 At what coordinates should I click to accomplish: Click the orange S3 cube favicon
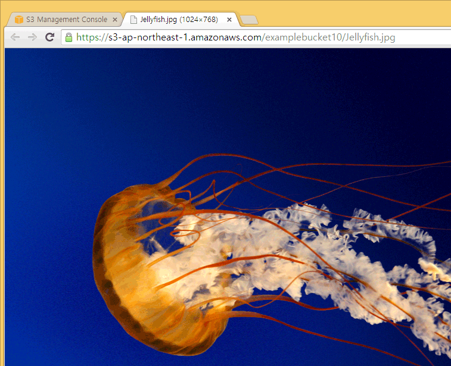19,20
